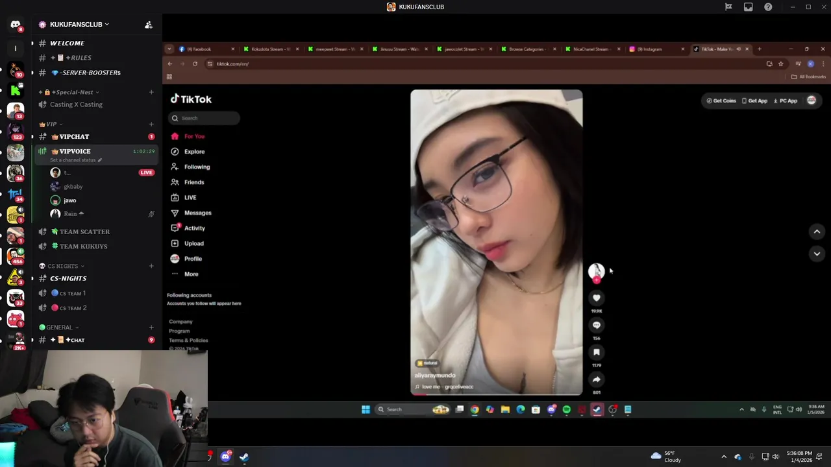Image resolution: width=831 pixels, height=467 pixels.
Task: Collapse GENERAL category
Action: tap(58, 328)
